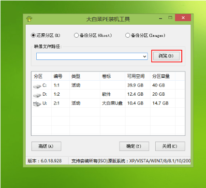Click the 版本：6.0.18.928 status text
Screen dimensions: 206x188
[x=44, y=161]
